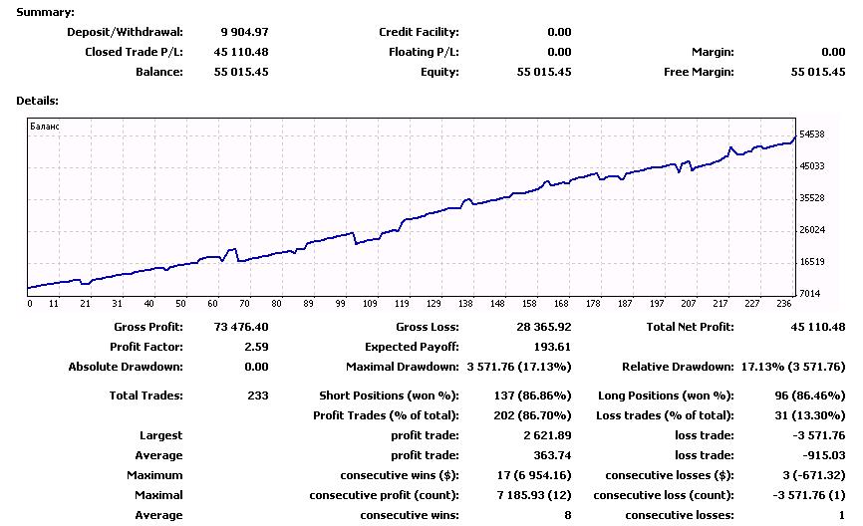Click the average consecutive wins value 8
Screen dimensions: 863x526
567,515
